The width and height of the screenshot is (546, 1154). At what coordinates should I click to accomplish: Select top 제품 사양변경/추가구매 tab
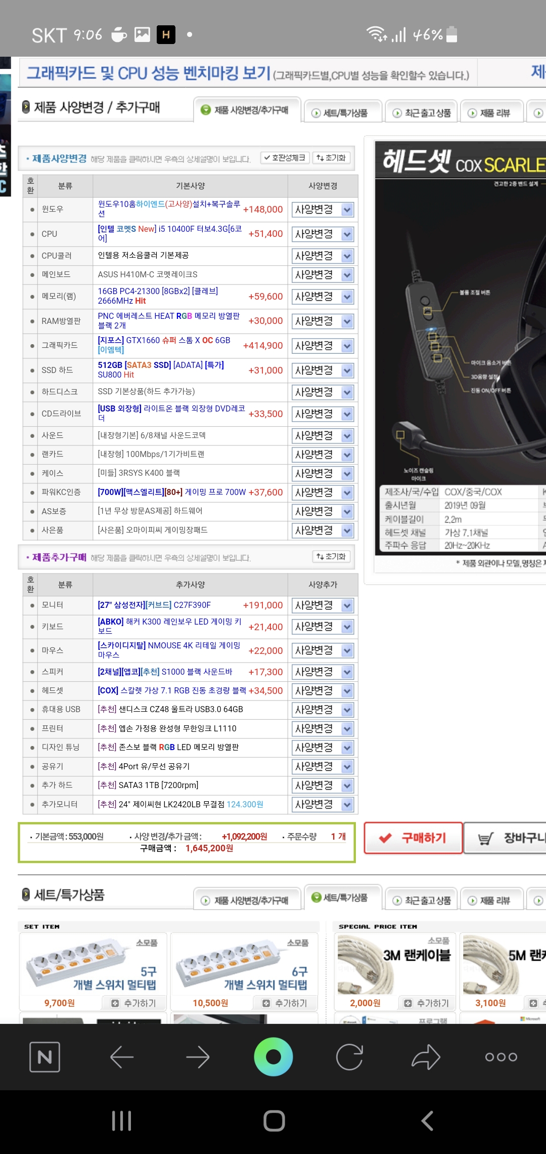click(247, 110)
